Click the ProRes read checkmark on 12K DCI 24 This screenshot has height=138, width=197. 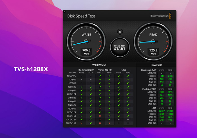click(x=109, y=119)
